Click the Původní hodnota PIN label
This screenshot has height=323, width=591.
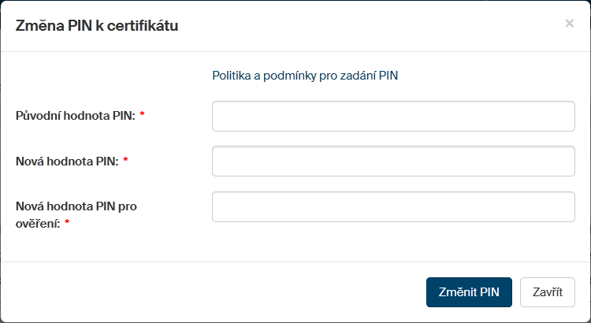(x=75, y=116)
